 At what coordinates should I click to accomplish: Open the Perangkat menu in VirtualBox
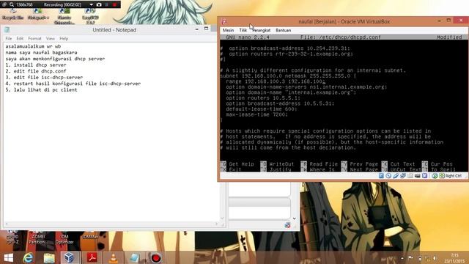click(x=261, y=30)
